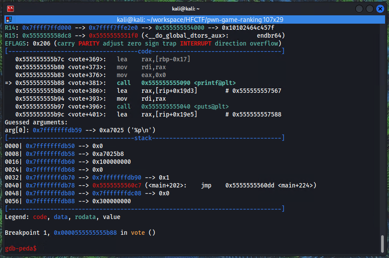Viewport: 389px width, 258px height.
Task: Click the <puts@plt> call target
Action: pyautogui.click(x=211, y=107)
